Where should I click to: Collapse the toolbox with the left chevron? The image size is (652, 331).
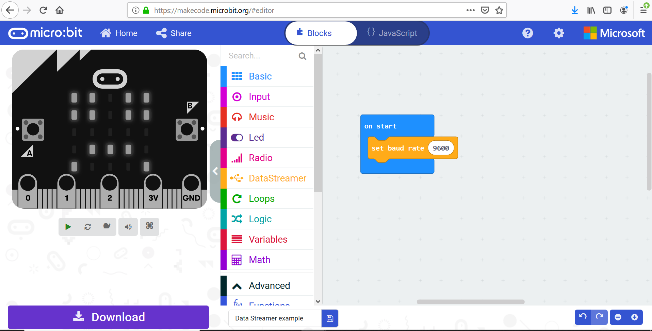click(215, 171)
